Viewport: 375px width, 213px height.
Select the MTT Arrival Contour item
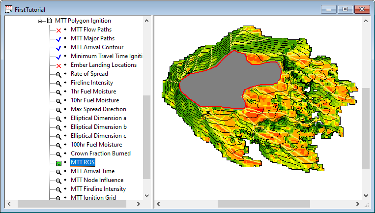[97, 47]
